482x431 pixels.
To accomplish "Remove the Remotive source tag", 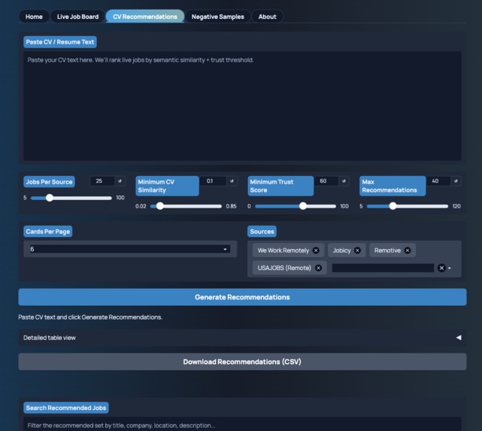I will coord(408,250).
